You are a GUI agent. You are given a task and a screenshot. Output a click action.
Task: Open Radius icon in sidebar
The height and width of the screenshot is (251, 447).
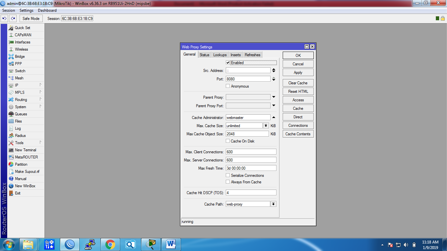(x=11, y=136)
